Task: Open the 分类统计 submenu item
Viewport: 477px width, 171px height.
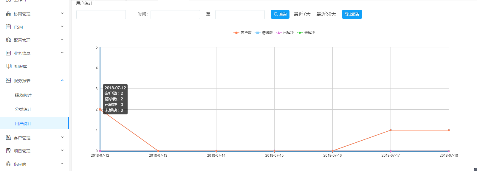Action: [x=23, y=109]
